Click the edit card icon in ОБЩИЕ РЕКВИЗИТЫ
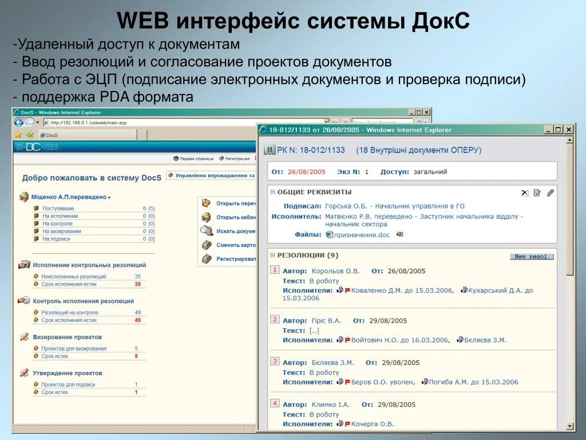 click(x=537, y=192)
